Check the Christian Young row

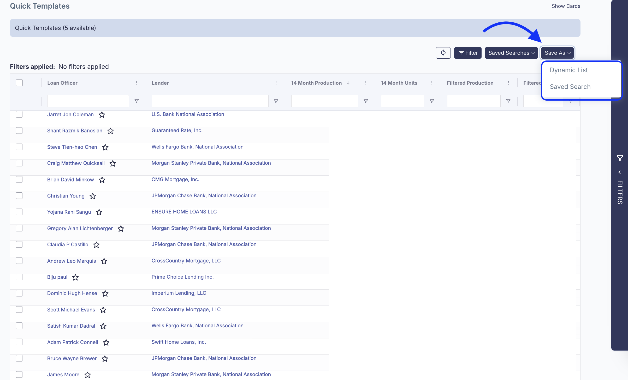click(19, 196)
